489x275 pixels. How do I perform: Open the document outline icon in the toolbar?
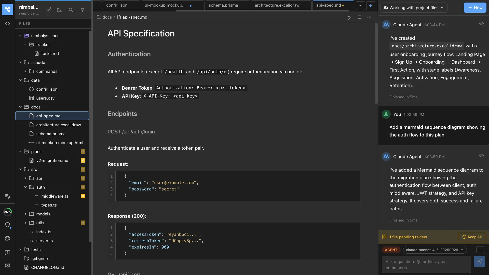359,17
